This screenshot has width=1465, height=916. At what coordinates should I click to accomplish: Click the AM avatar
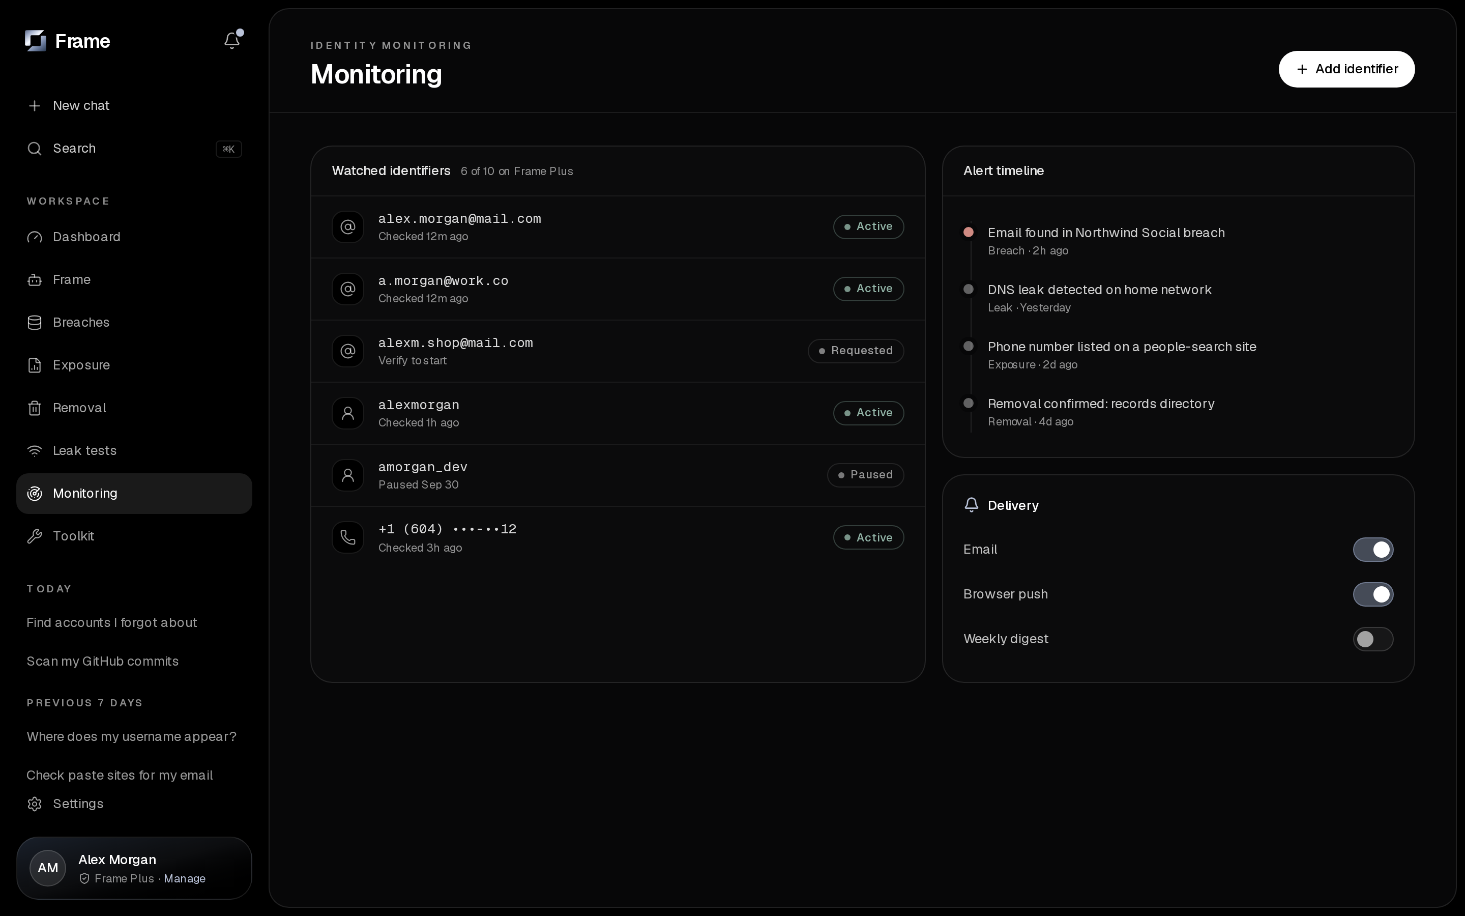pos(48,868)
